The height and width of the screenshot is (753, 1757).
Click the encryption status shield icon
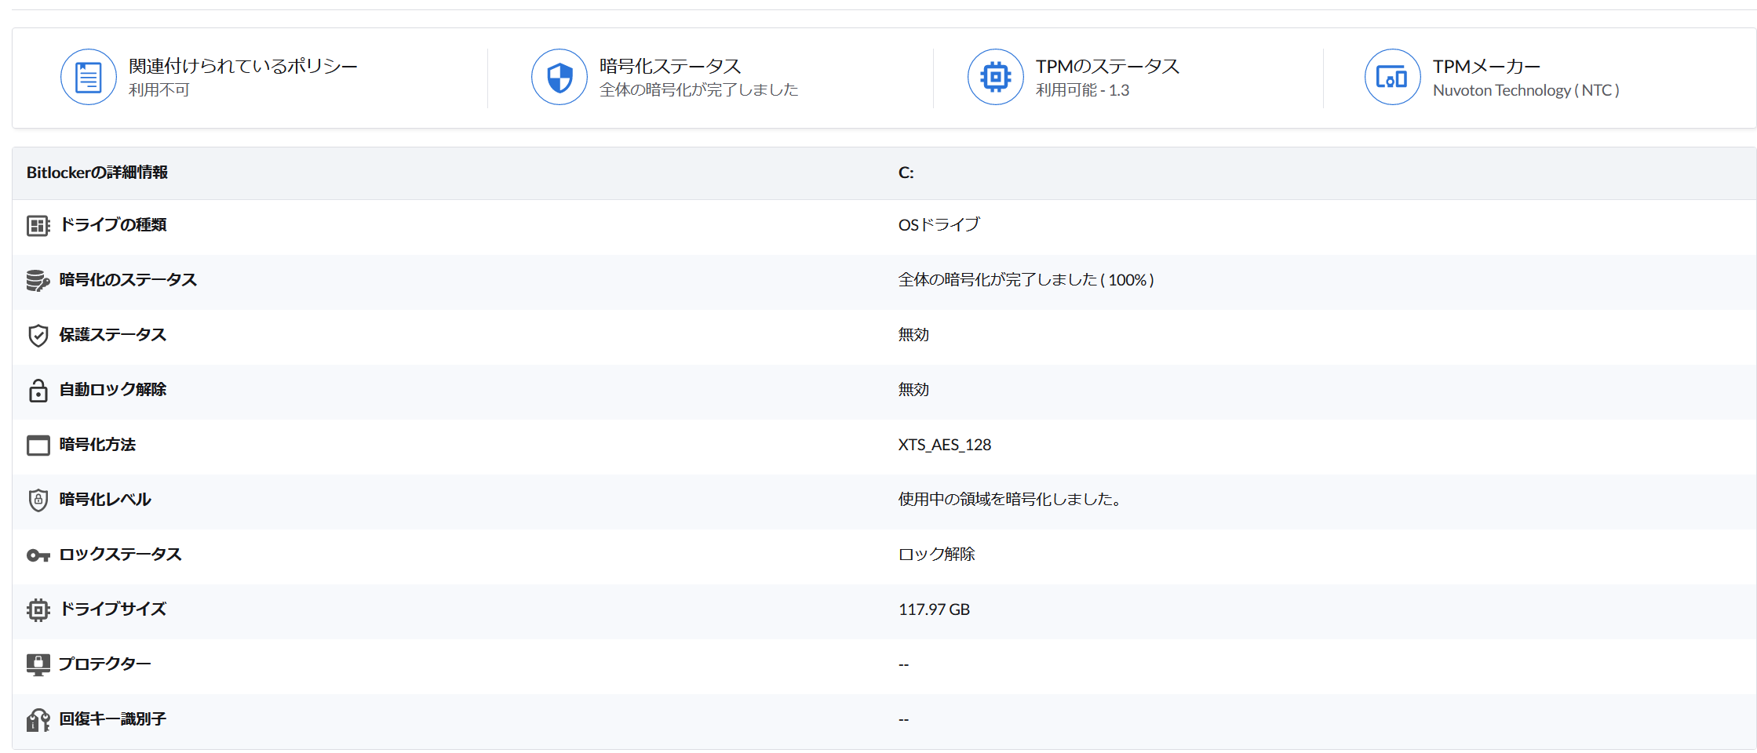tap(560, 77)
